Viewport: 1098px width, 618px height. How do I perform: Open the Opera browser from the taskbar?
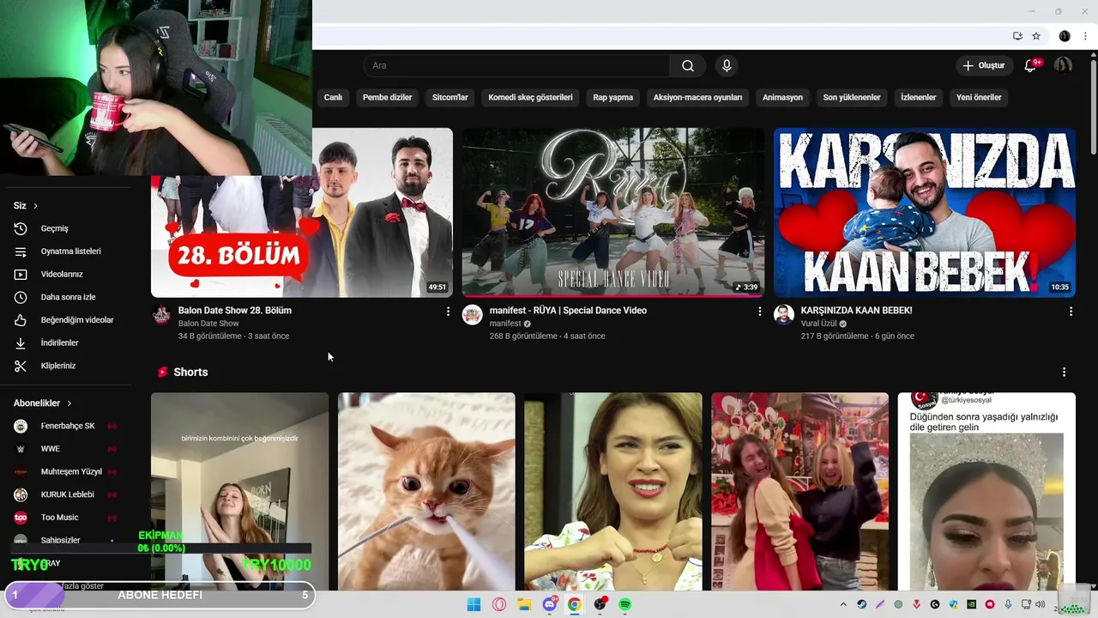point(499,604)
